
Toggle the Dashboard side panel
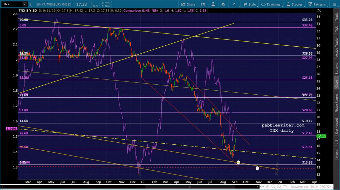coord(336,125)
